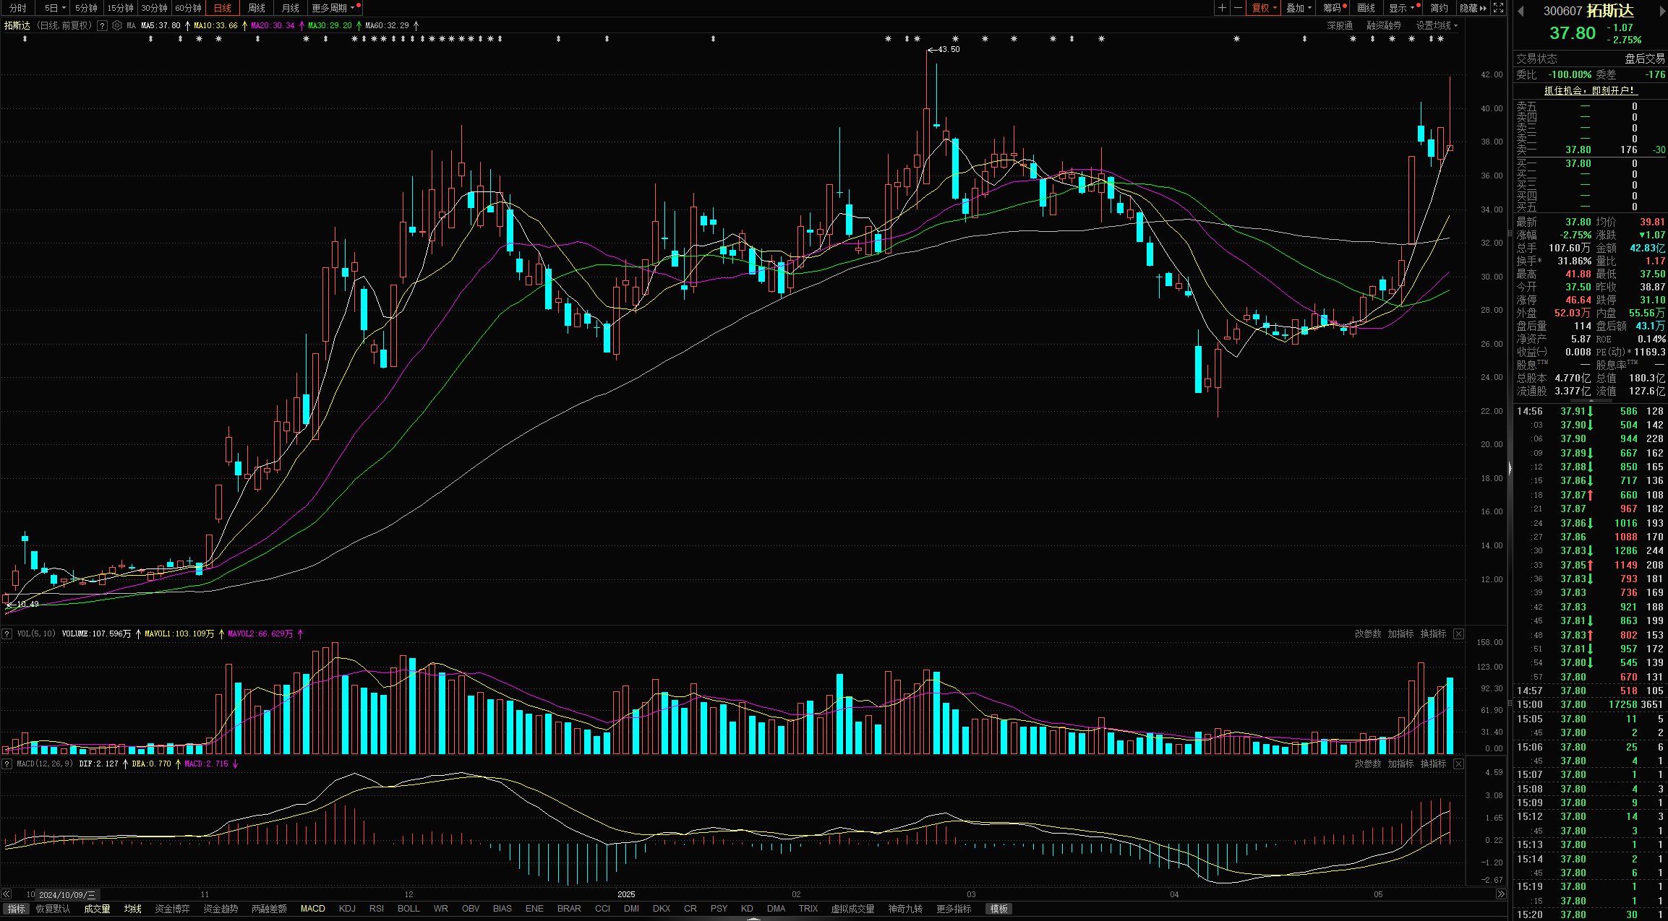Click the 抓住机会,即刻开户 link
The width and height of the screenshot is (1668, 921).
(1590, 90)
